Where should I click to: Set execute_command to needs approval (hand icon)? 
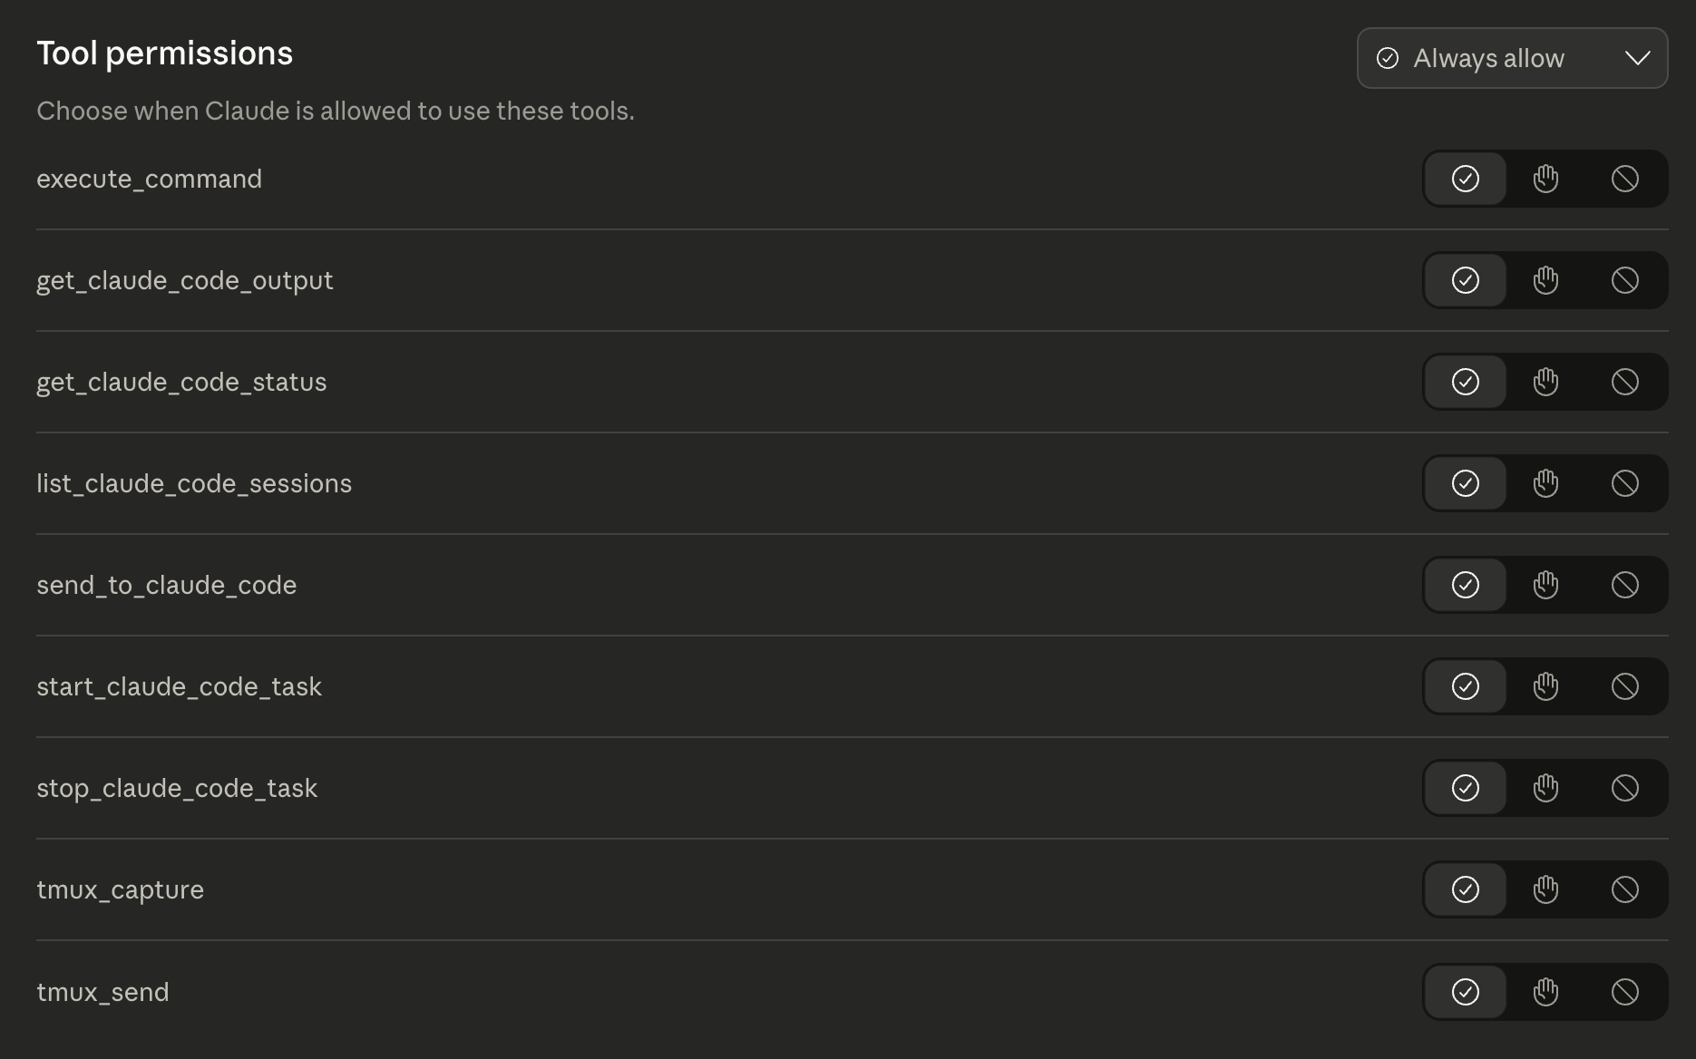point(1545,179)
